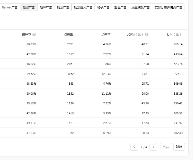This screenshot has width=193, height=160.
Task: Click the 点击量 column header
Action: [x=68, y=34]
